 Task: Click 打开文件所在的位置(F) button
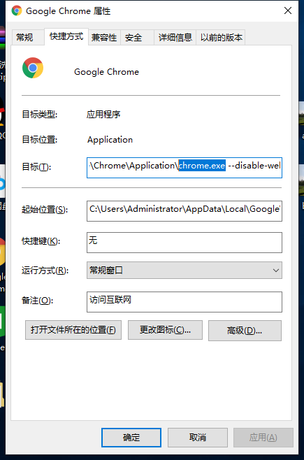73,330
